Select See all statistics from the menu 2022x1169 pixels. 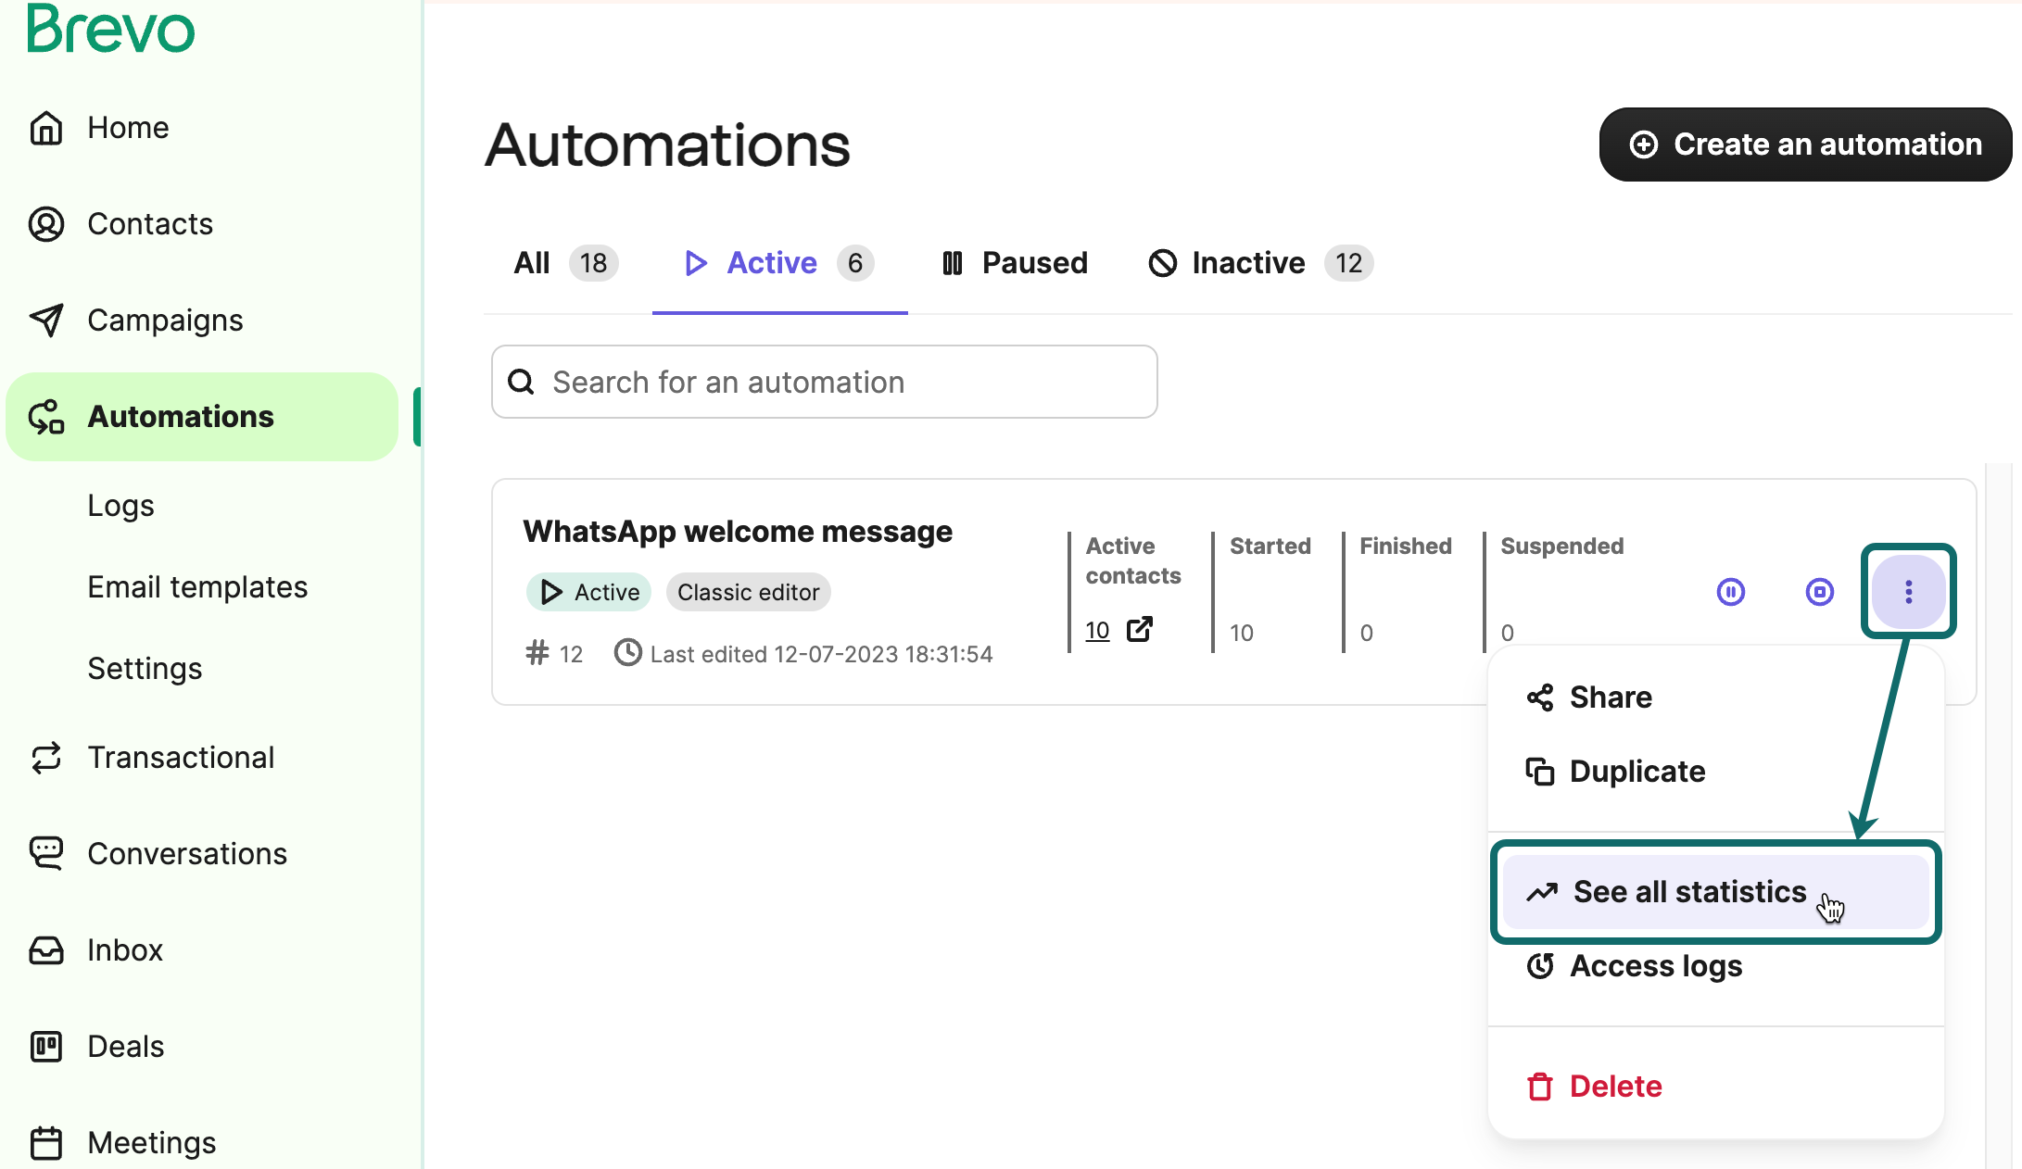1689,891
